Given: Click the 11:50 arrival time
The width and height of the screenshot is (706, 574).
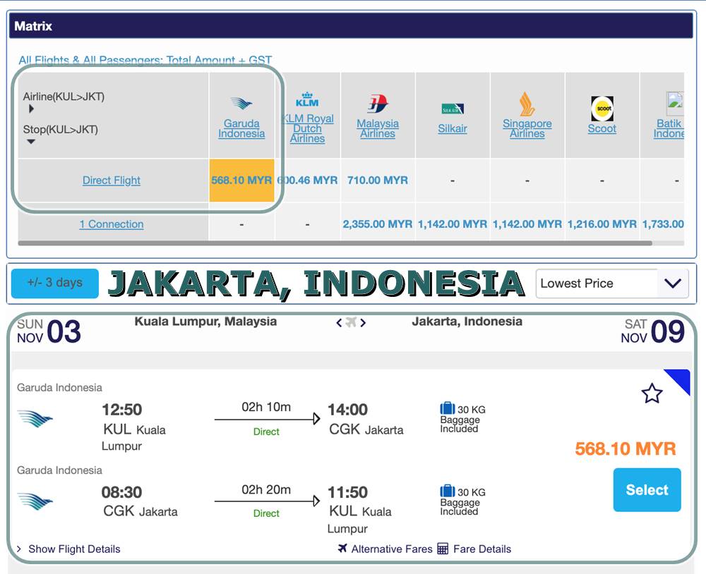Looking at the screenshot, I should click(x=347, y=492).
